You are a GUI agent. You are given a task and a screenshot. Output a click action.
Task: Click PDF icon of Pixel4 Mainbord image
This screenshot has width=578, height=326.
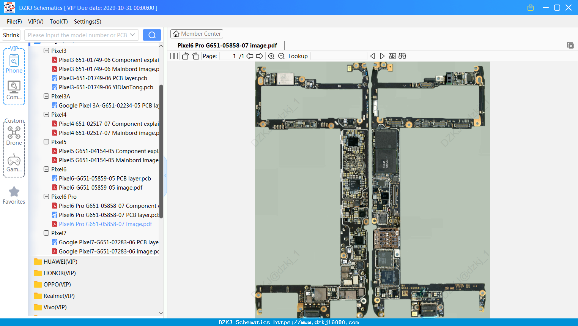[55, 133]
